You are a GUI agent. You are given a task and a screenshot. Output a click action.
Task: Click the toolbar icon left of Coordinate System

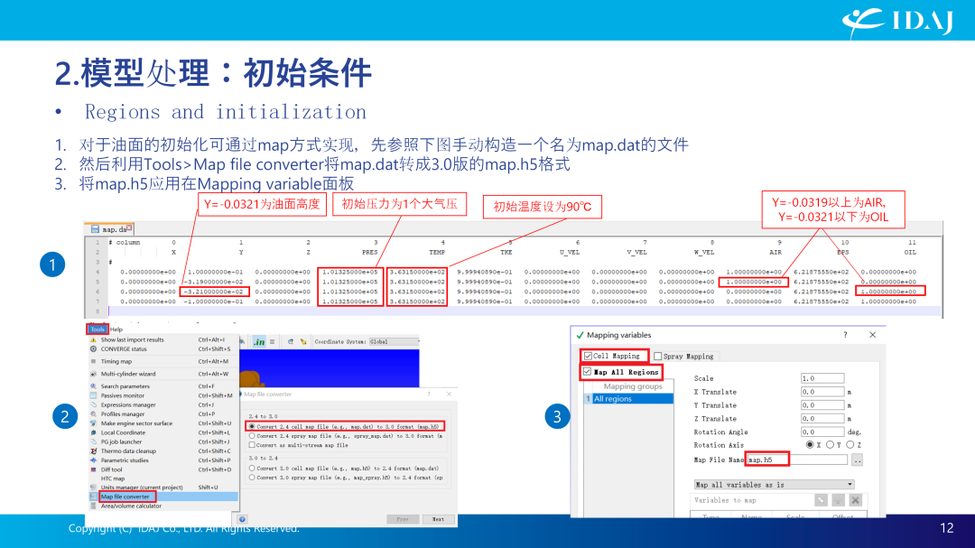[x=302, y=341]
